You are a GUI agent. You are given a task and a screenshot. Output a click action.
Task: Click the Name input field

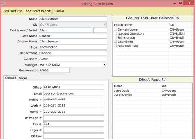tap(73, 19)
